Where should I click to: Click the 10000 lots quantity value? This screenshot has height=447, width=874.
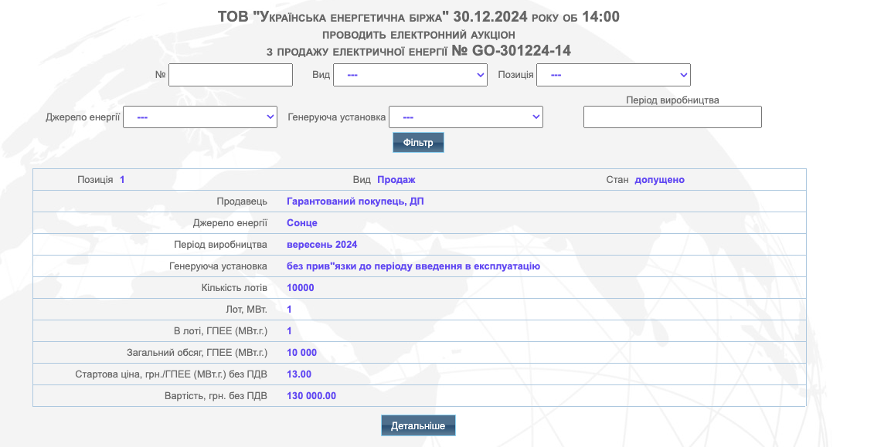[x=301, y=288]
